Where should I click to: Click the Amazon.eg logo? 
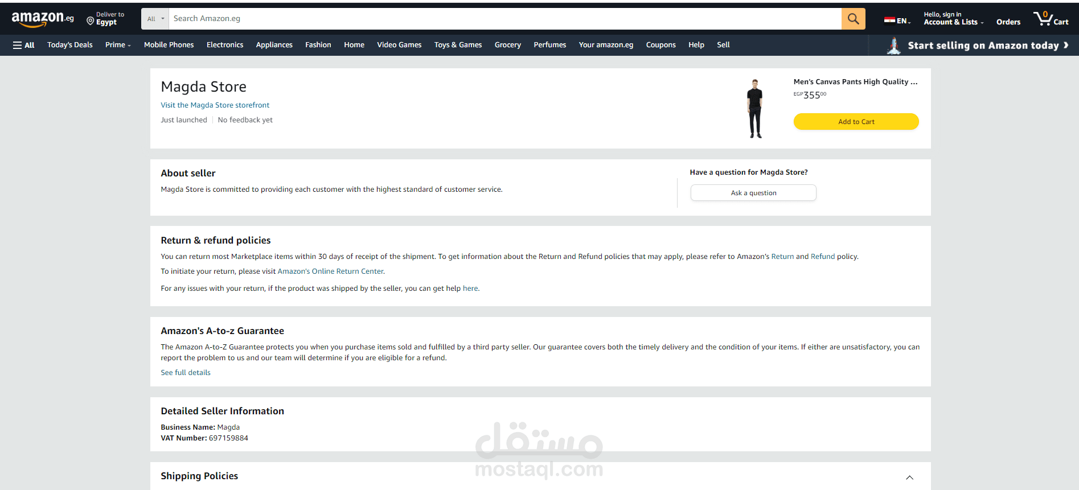pyautogui.click(x=43, y=19)
